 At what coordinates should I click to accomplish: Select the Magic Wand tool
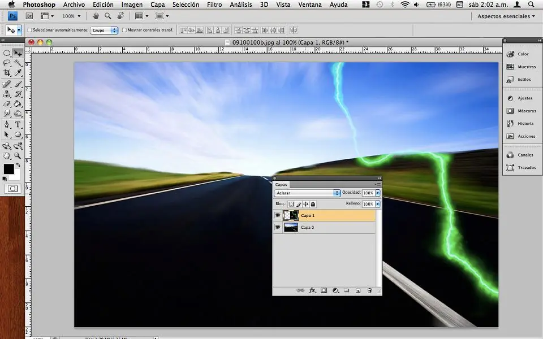coord(18,63)
